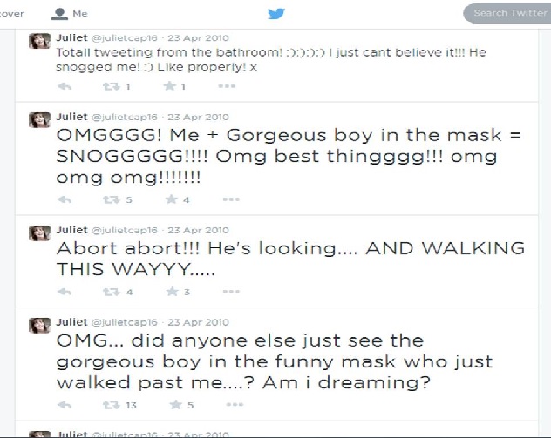Favorite the 'Am i dreaming?' tweet
This screenshot has width=551, height=438.
point(176,405)
